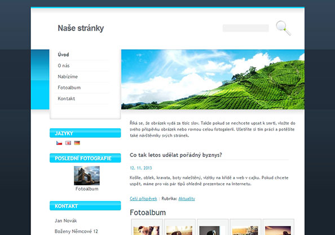335x235 pixels.
Task: Select the Czech flag language icon
Action: (59, 143)
